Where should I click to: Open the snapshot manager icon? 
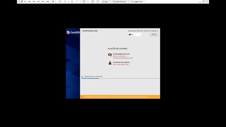(x=72, y=1)
